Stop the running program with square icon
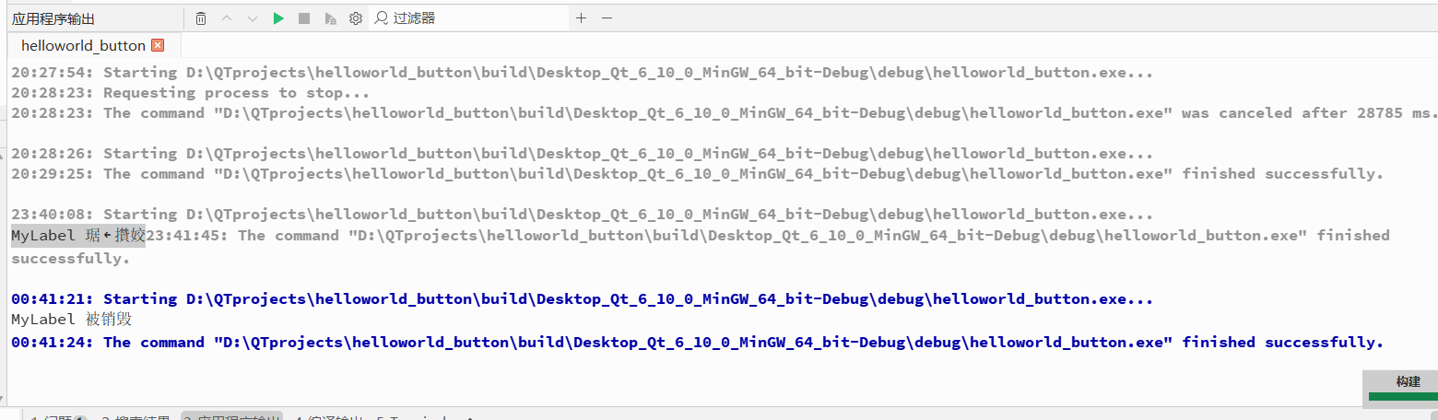1438x420 pixels. click(304, 18)
